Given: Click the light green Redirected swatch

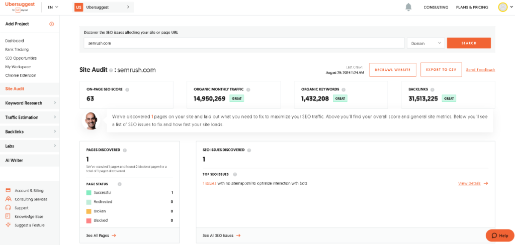Looking at the screenshot, I should (89, 202).
